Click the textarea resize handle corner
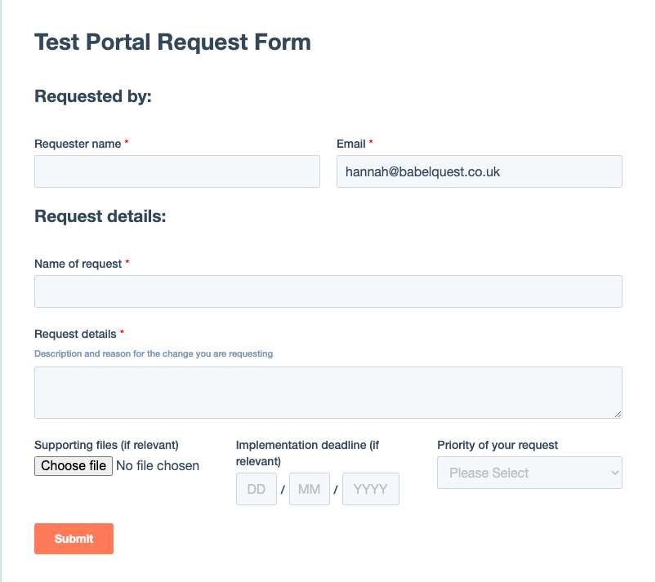 pos(618,414)
